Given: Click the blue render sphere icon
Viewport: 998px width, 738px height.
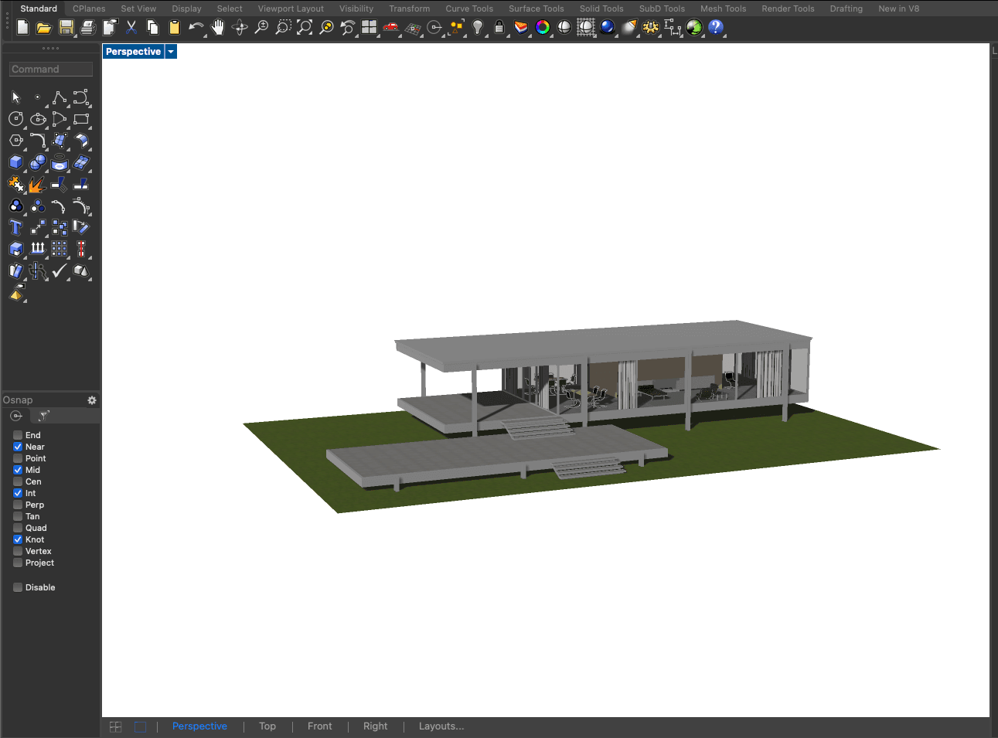Looking at the screenshot, I should tap(608, 28).
